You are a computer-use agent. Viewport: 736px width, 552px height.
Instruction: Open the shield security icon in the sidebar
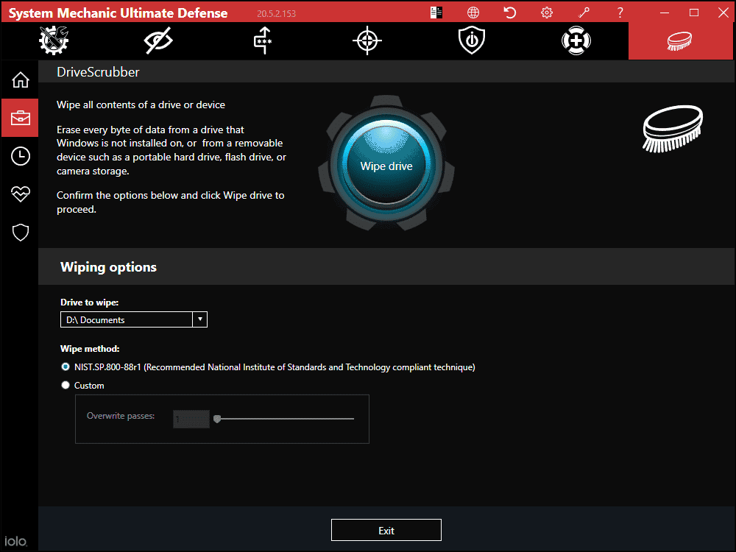(x=19, y=233)
